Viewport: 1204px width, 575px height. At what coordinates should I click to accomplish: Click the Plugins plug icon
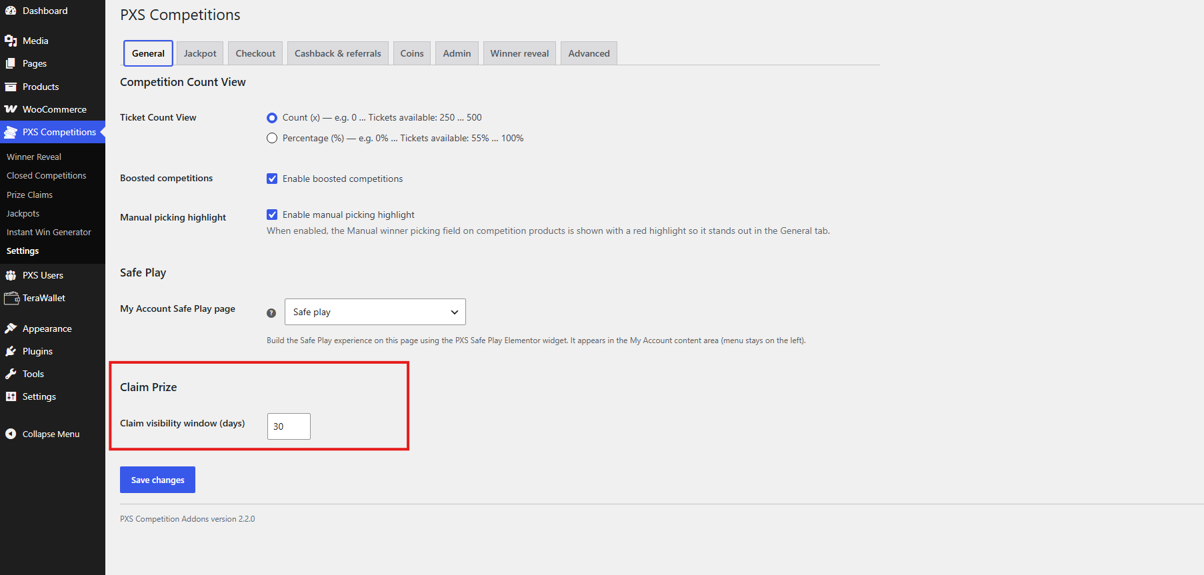(11, 351)
